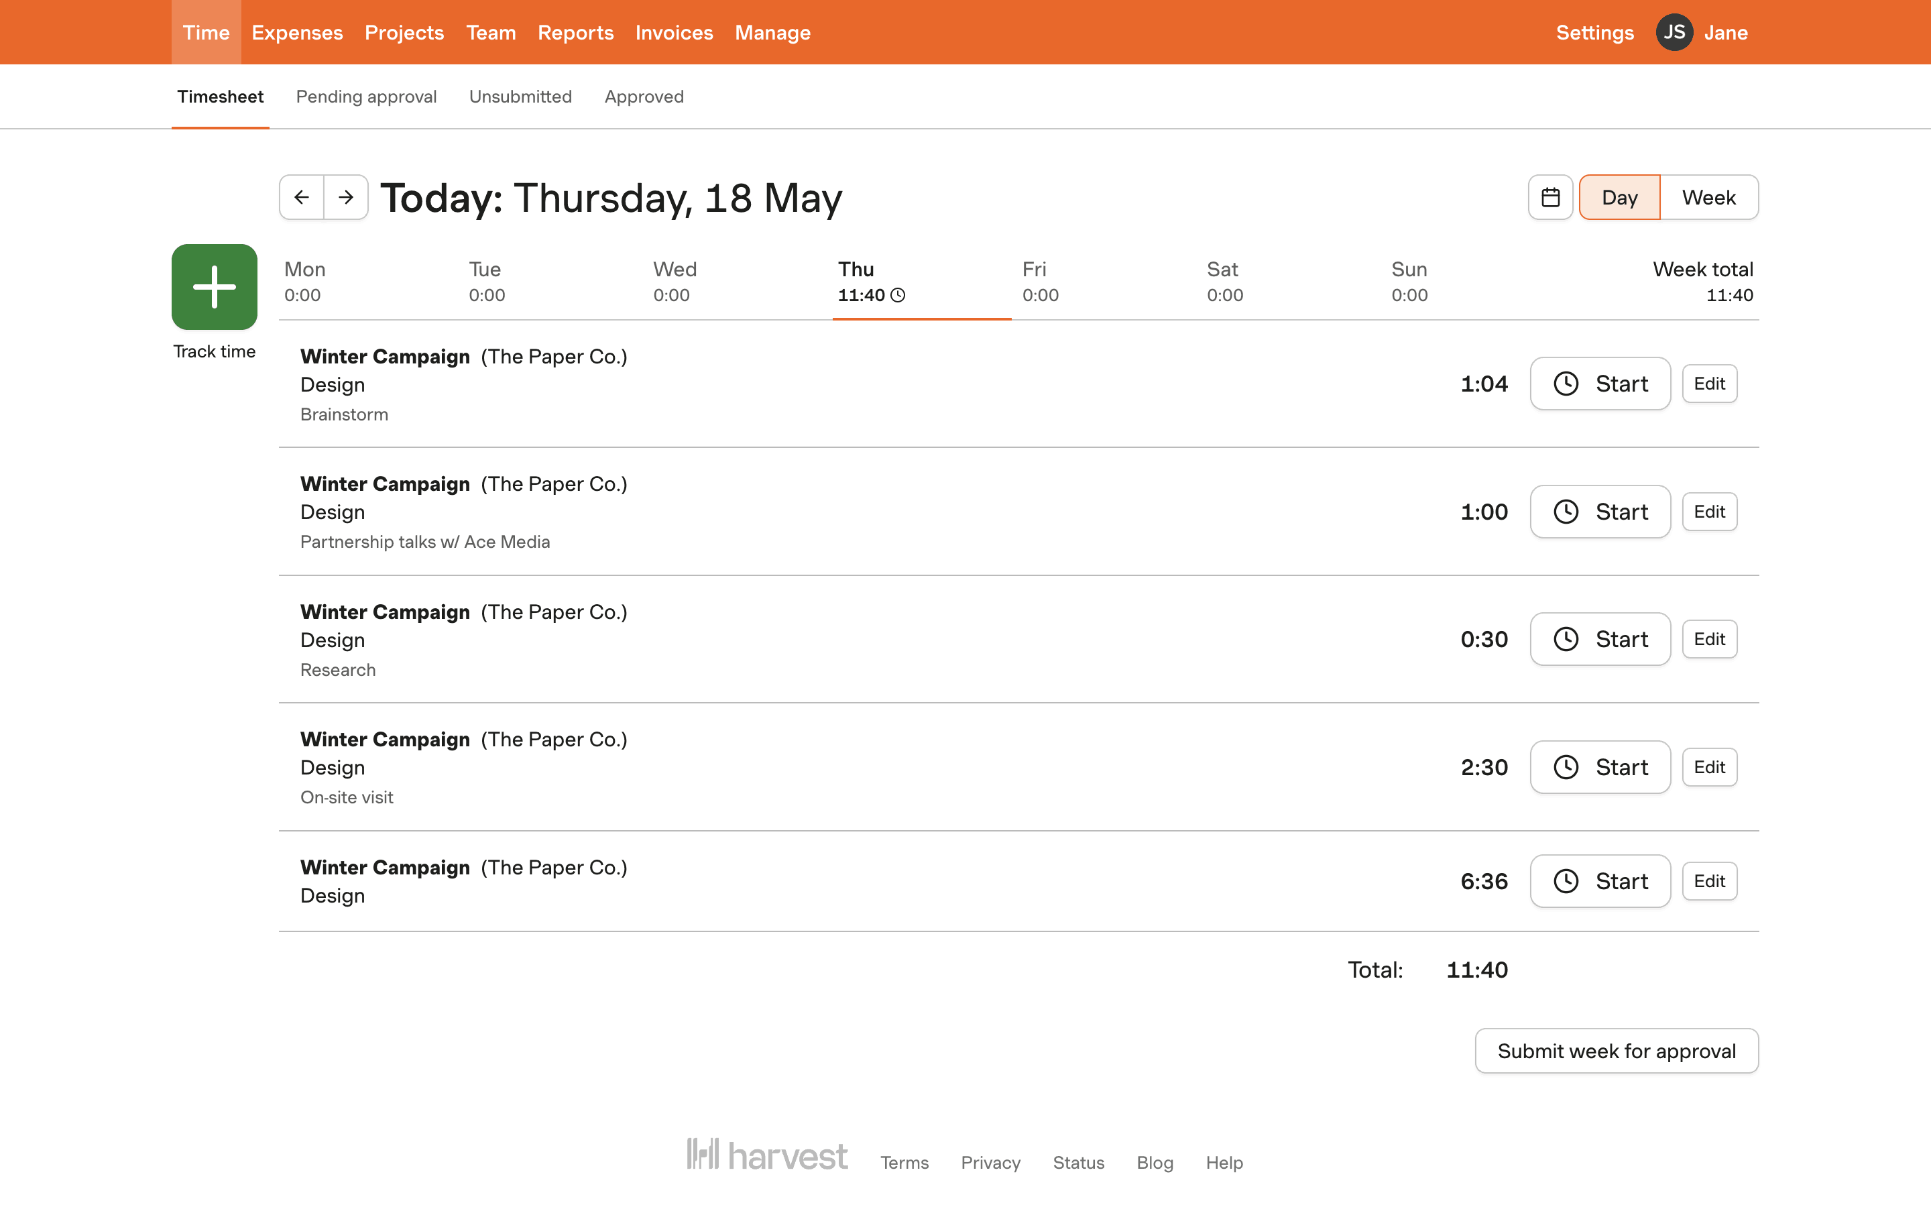Select the Day view toggle
Image resolution: width=1931 pixels, height=1207 pixels.
pos(1619,197)
